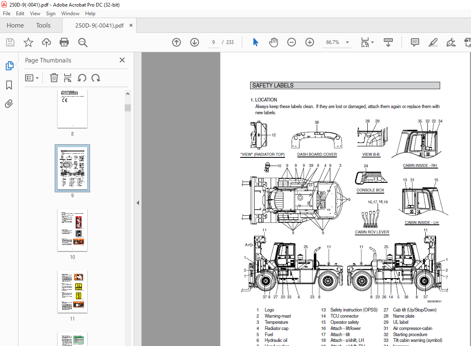Click the CABIN RCV LEVER caption

click(x=372, y=232)
